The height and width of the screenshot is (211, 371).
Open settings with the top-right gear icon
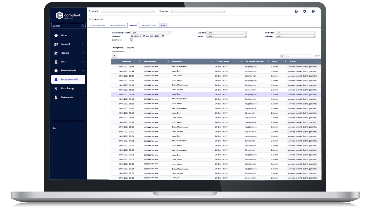tap(305, 11)
